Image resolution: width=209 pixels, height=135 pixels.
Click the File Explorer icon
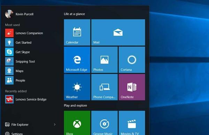[x=7, y=125]
